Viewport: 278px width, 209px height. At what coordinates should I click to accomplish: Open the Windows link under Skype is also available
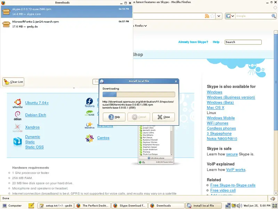214,92
